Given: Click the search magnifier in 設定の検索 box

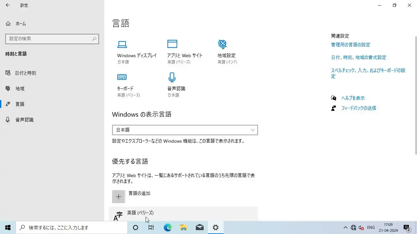Looking at the screenshot, I should [x=94, y=39].
